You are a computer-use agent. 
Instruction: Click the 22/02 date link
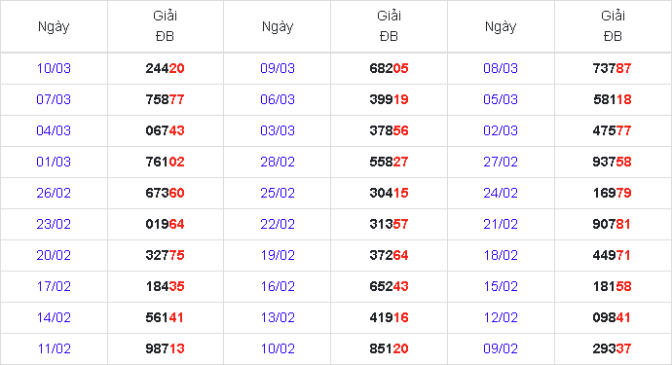[x=278, y=224]
